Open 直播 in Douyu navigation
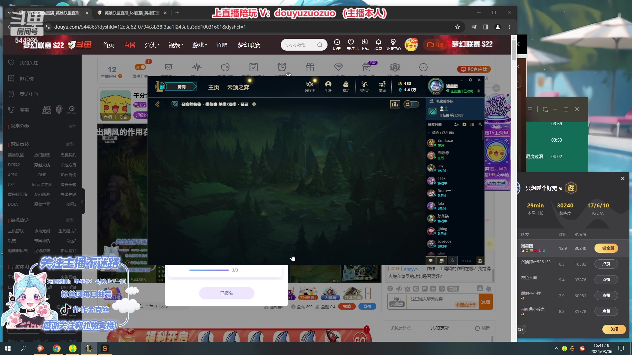The width and height of the screenshot is (632, 355). [129, 45]
